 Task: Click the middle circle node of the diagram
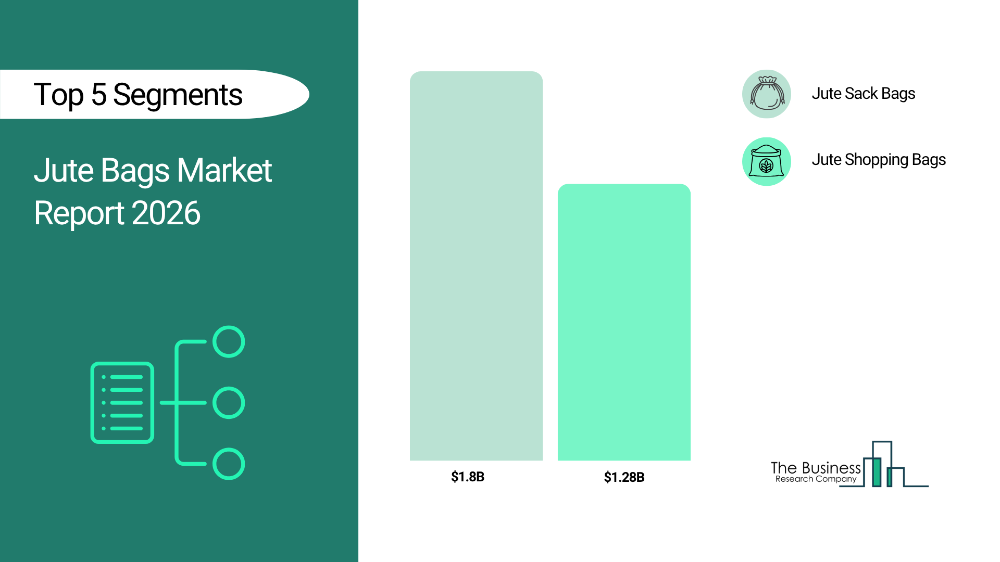point(229,403)
